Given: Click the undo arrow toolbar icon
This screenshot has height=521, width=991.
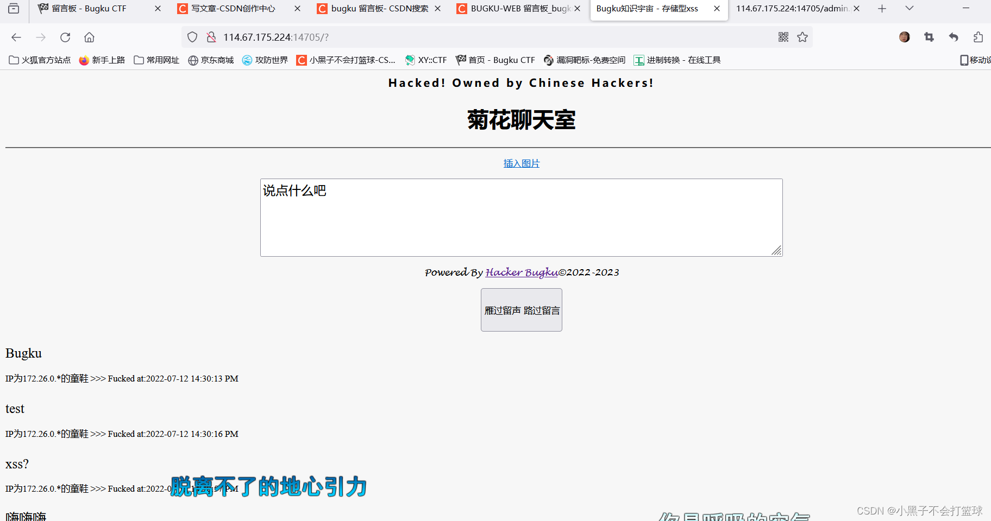Looking at the screenshot, I should point(954,37).
